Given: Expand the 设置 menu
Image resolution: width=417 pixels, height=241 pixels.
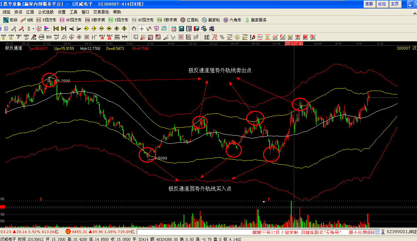Looking at the screenshot, I should click(62, 12).
